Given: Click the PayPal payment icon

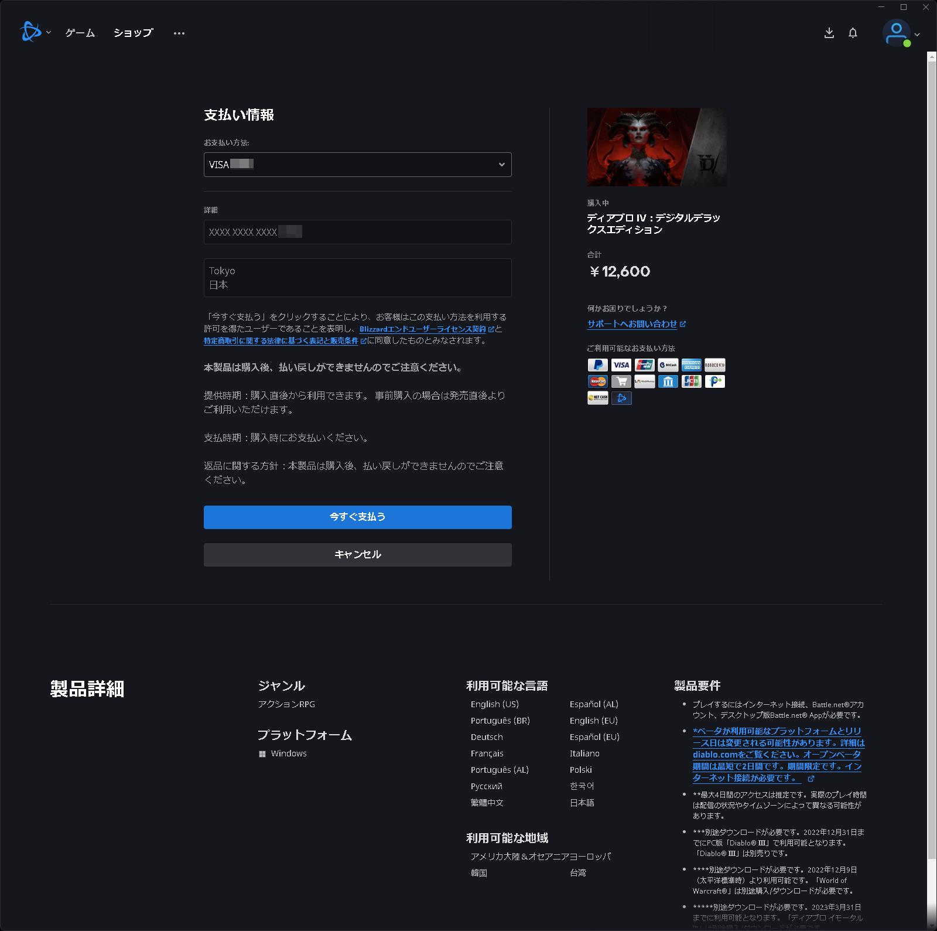Looking at the screenshot, I should pos(598,365).
